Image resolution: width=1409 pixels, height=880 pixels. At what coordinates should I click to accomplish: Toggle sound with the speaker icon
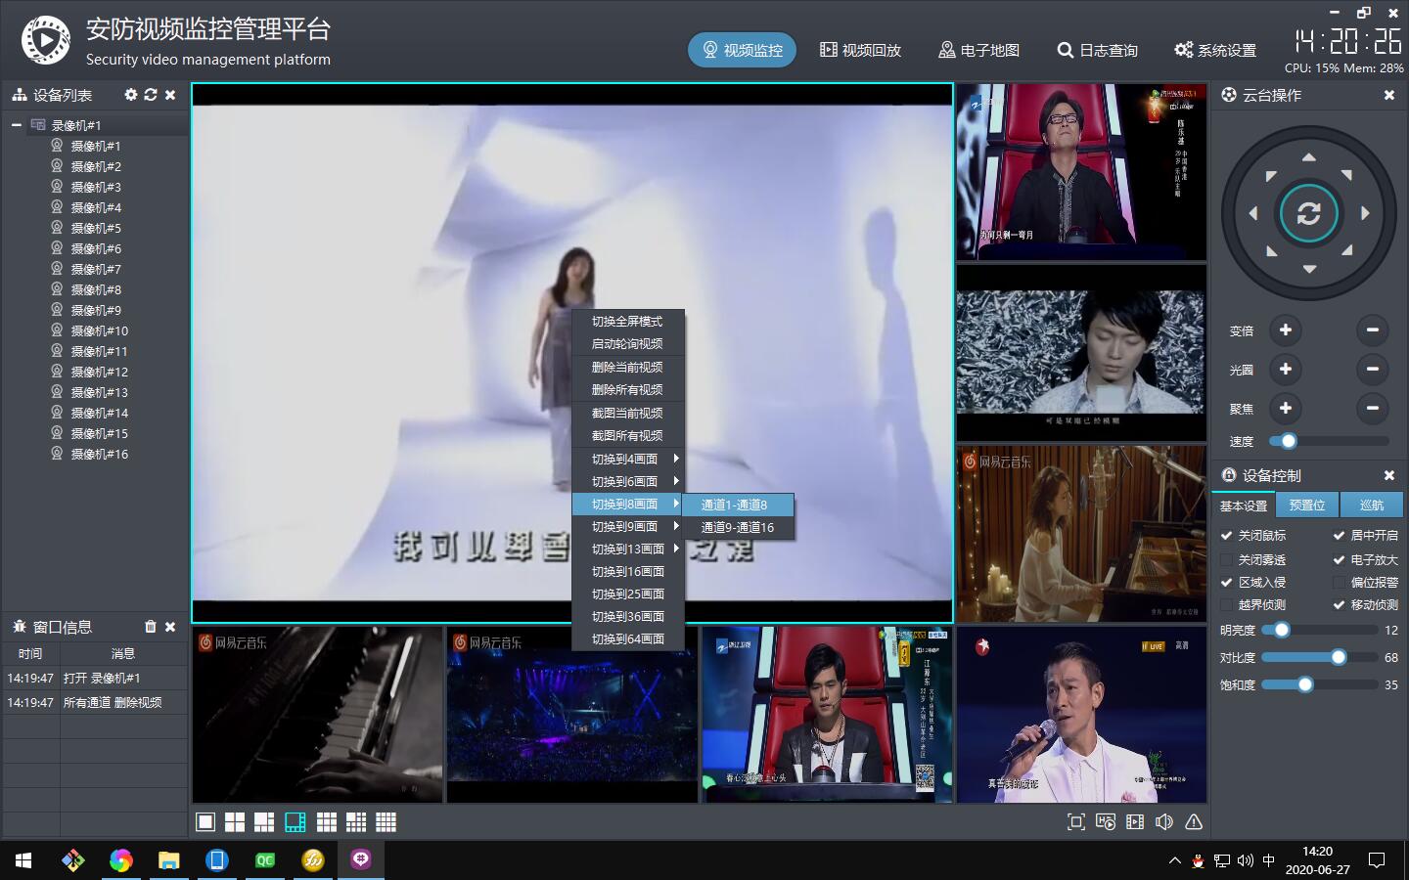tap(1164, 822)
